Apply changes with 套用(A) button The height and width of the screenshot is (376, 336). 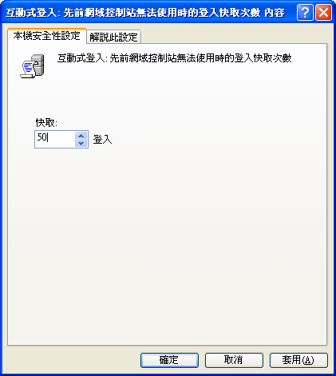coord(298,360)
